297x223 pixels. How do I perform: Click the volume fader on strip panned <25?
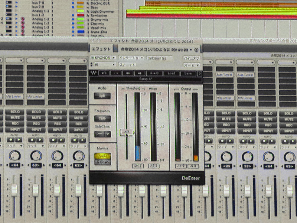[226, 190]
